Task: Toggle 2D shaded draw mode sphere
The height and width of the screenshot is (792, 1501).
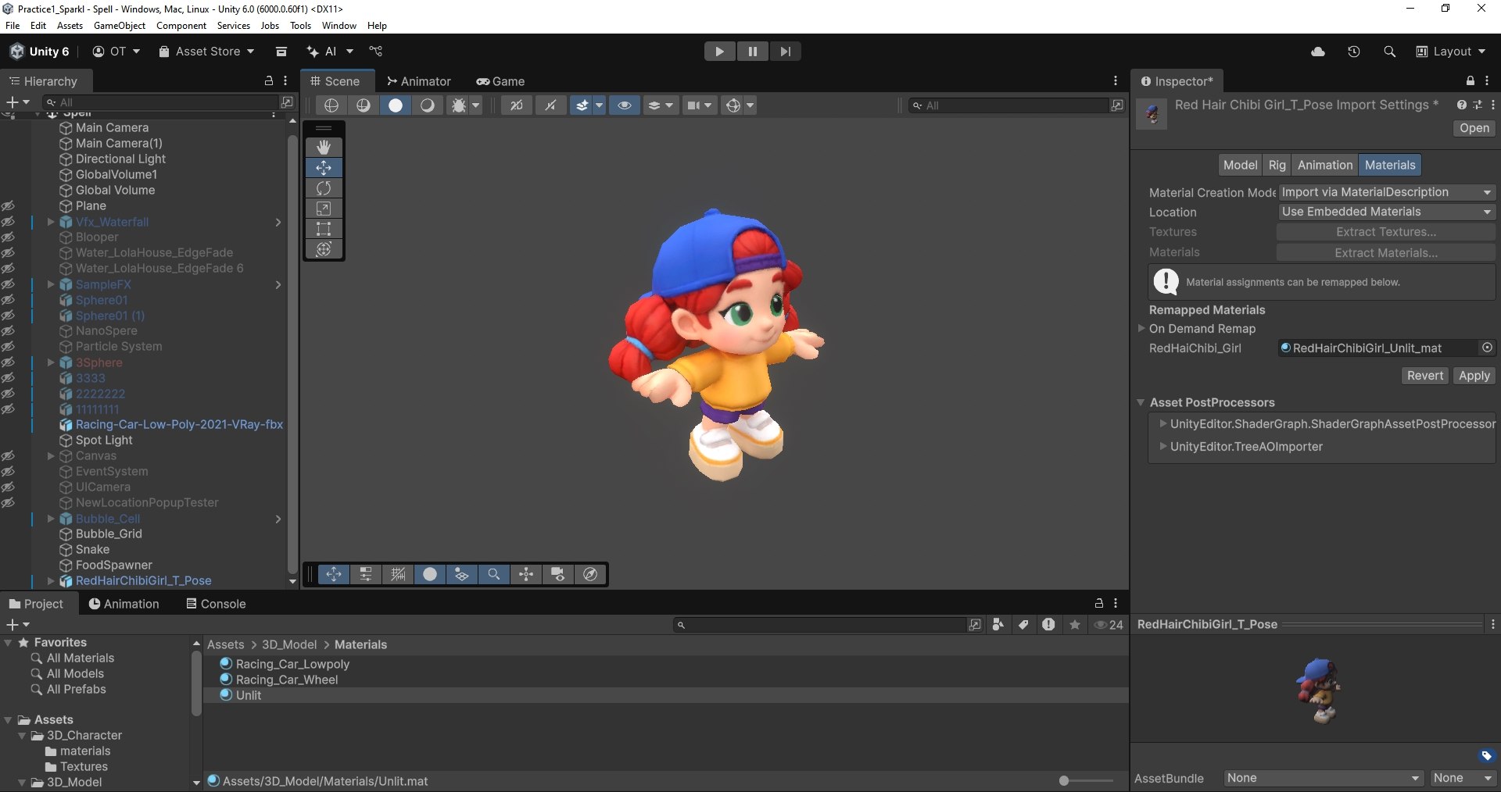Action: pyautogui.click(x=396, y=105)
